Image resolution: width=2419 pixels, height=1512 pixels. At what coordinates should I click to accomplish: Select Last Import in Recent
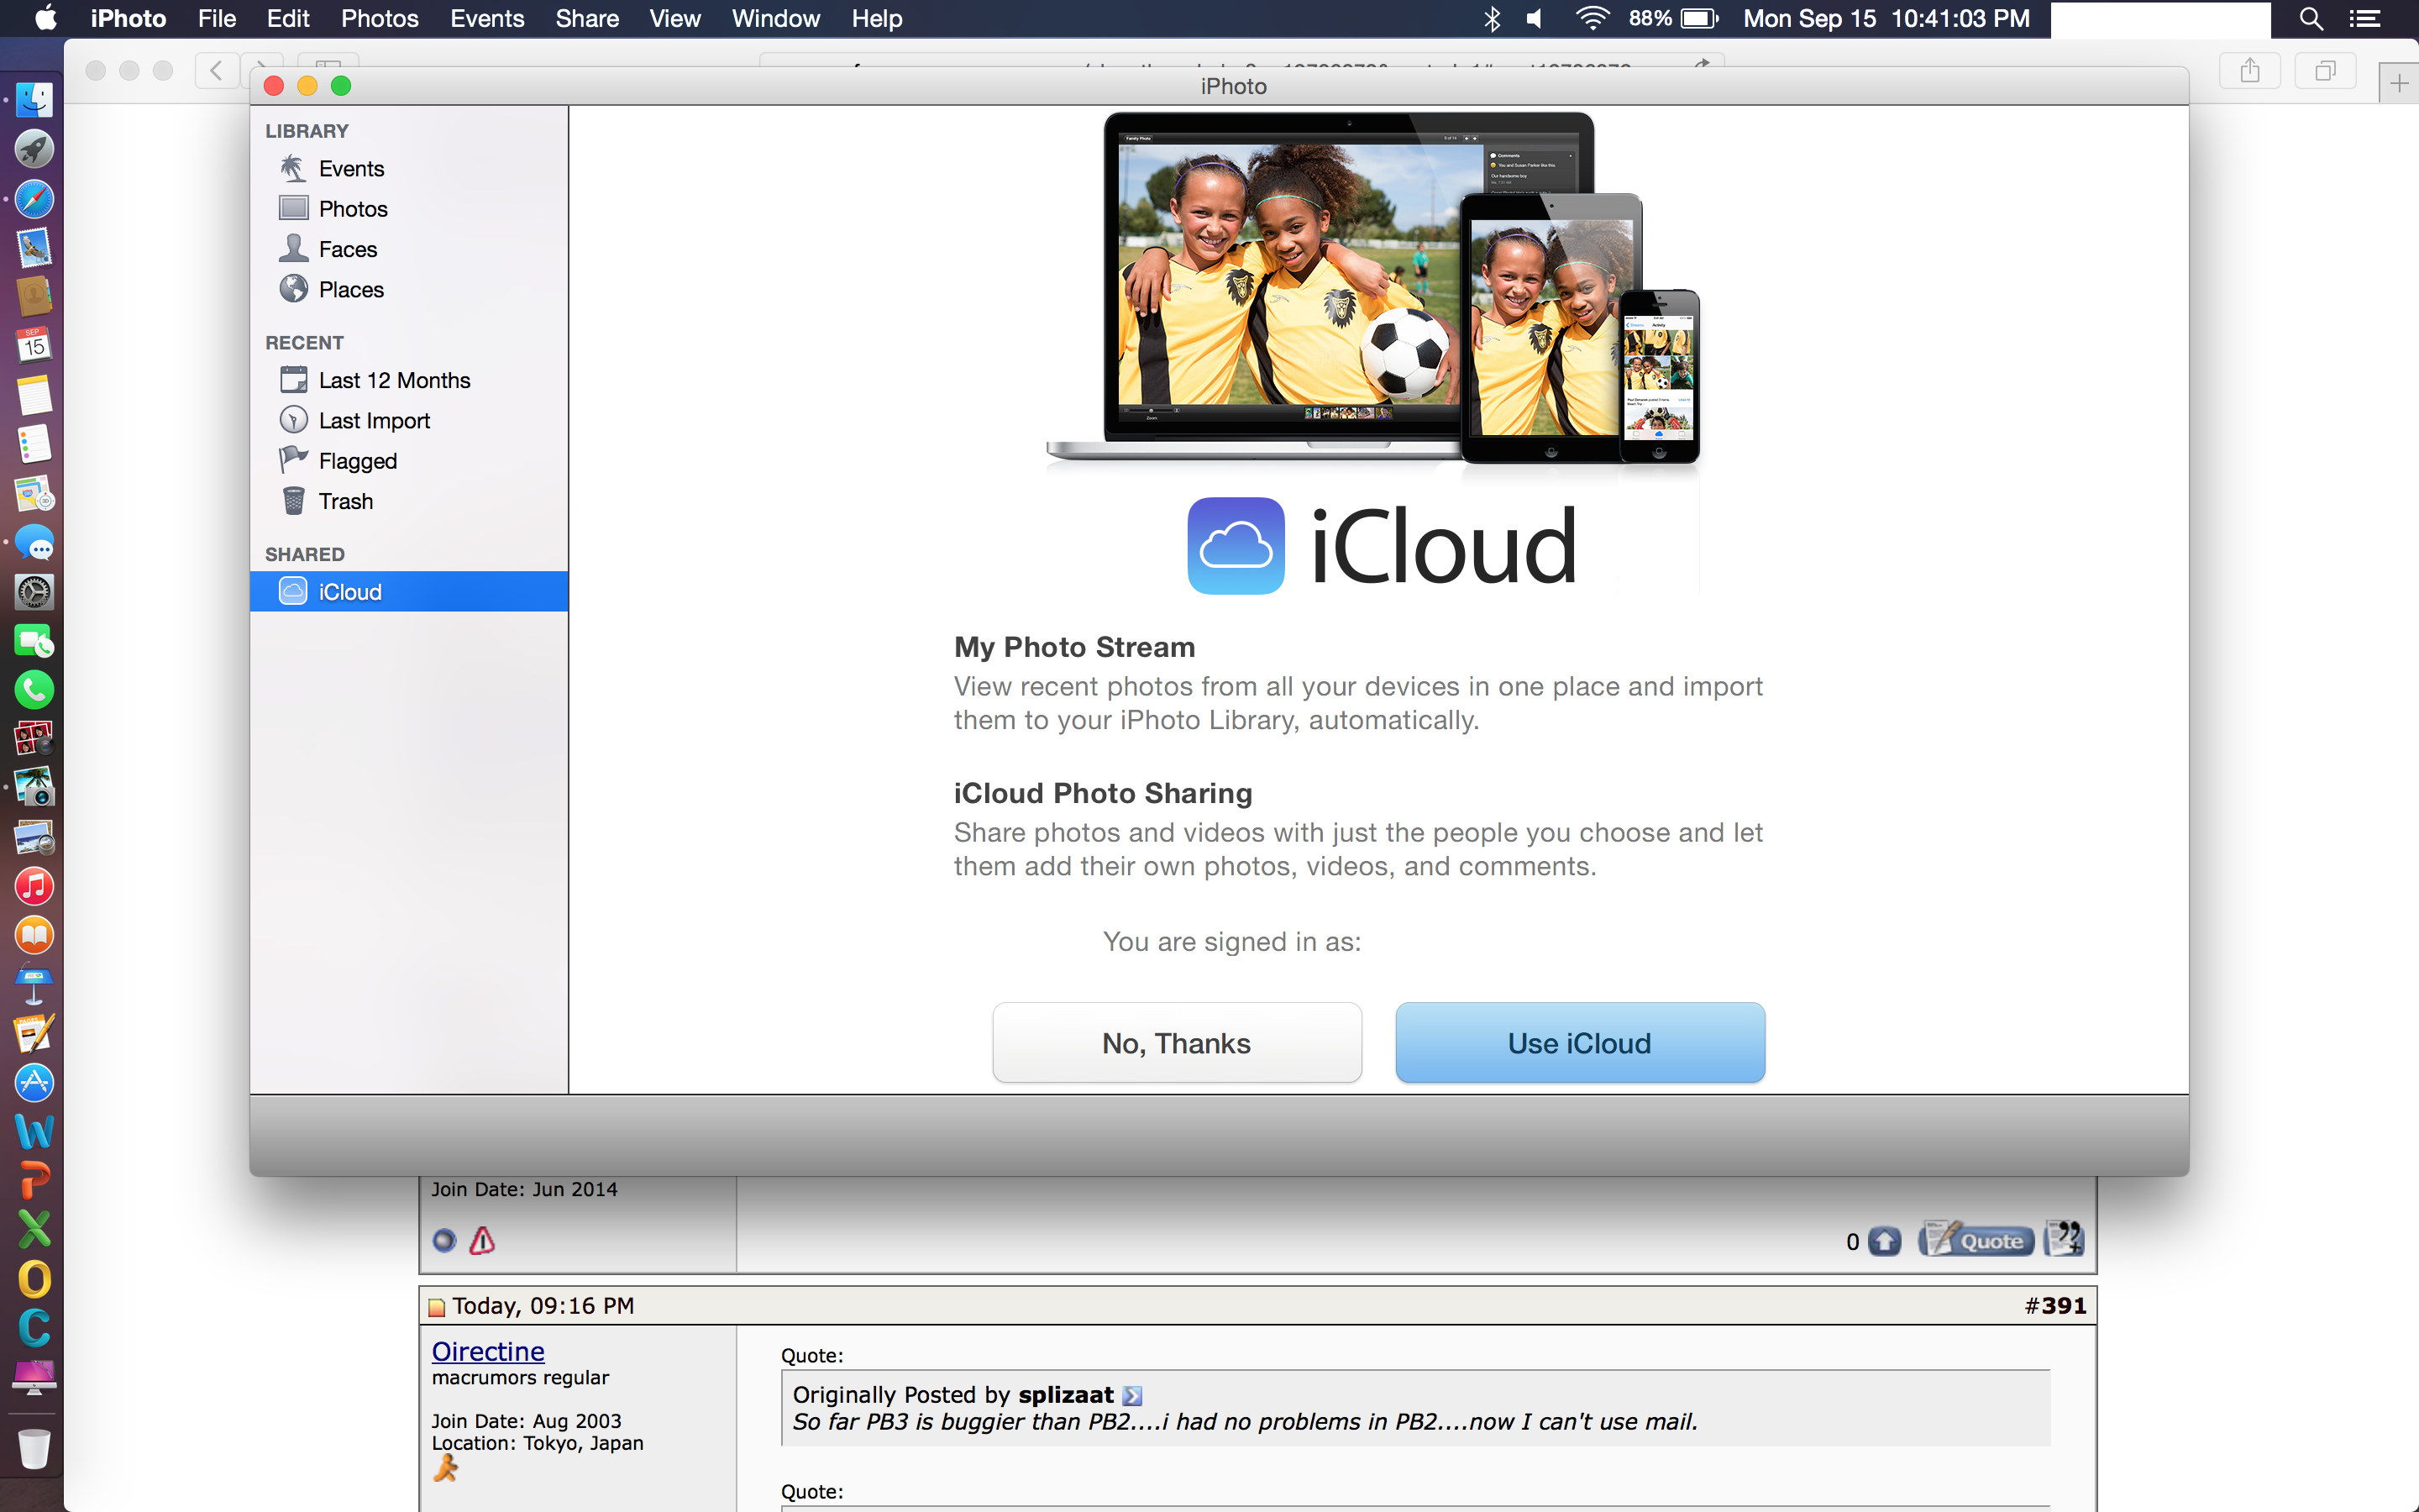click(373, 421)
